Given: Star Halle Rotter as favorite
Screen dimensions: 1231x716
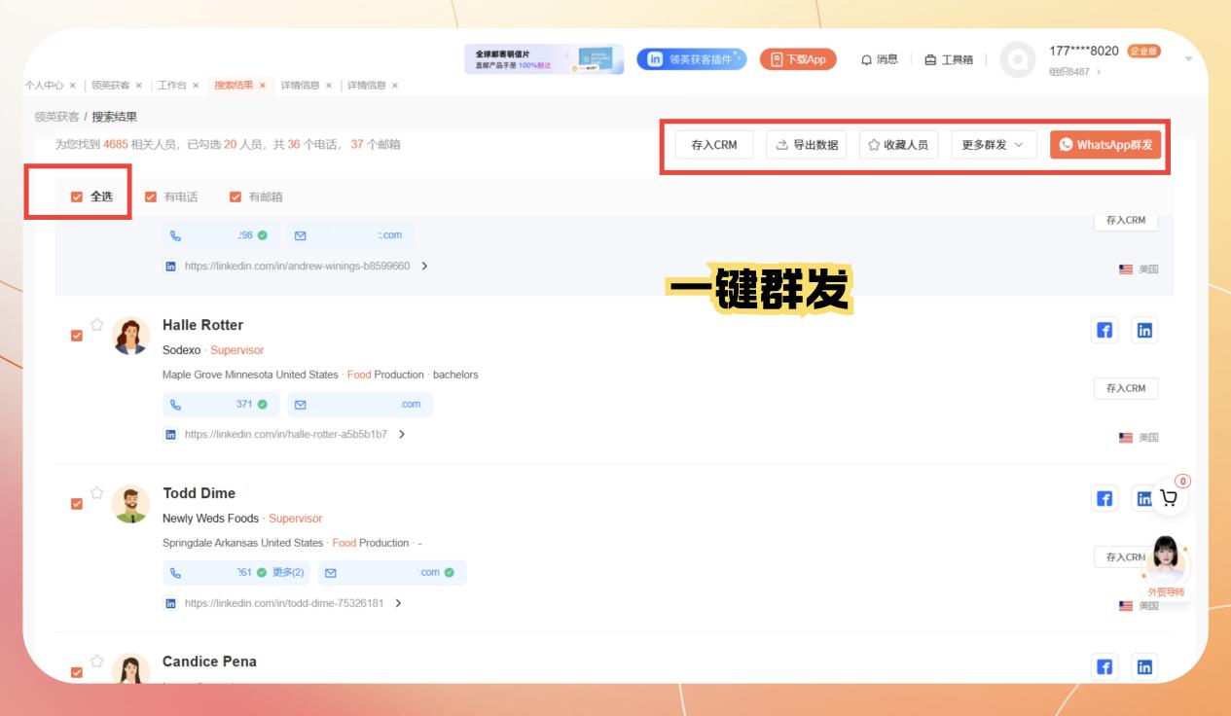Looking at the screenshot, I should pos(97,325).
